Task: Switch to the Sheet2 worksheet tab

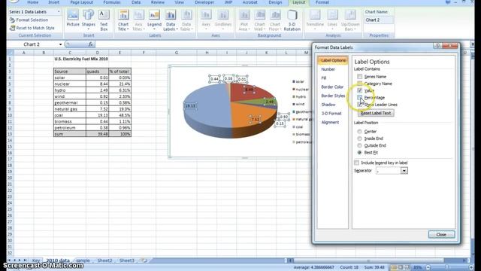Action: pos(104,260)
